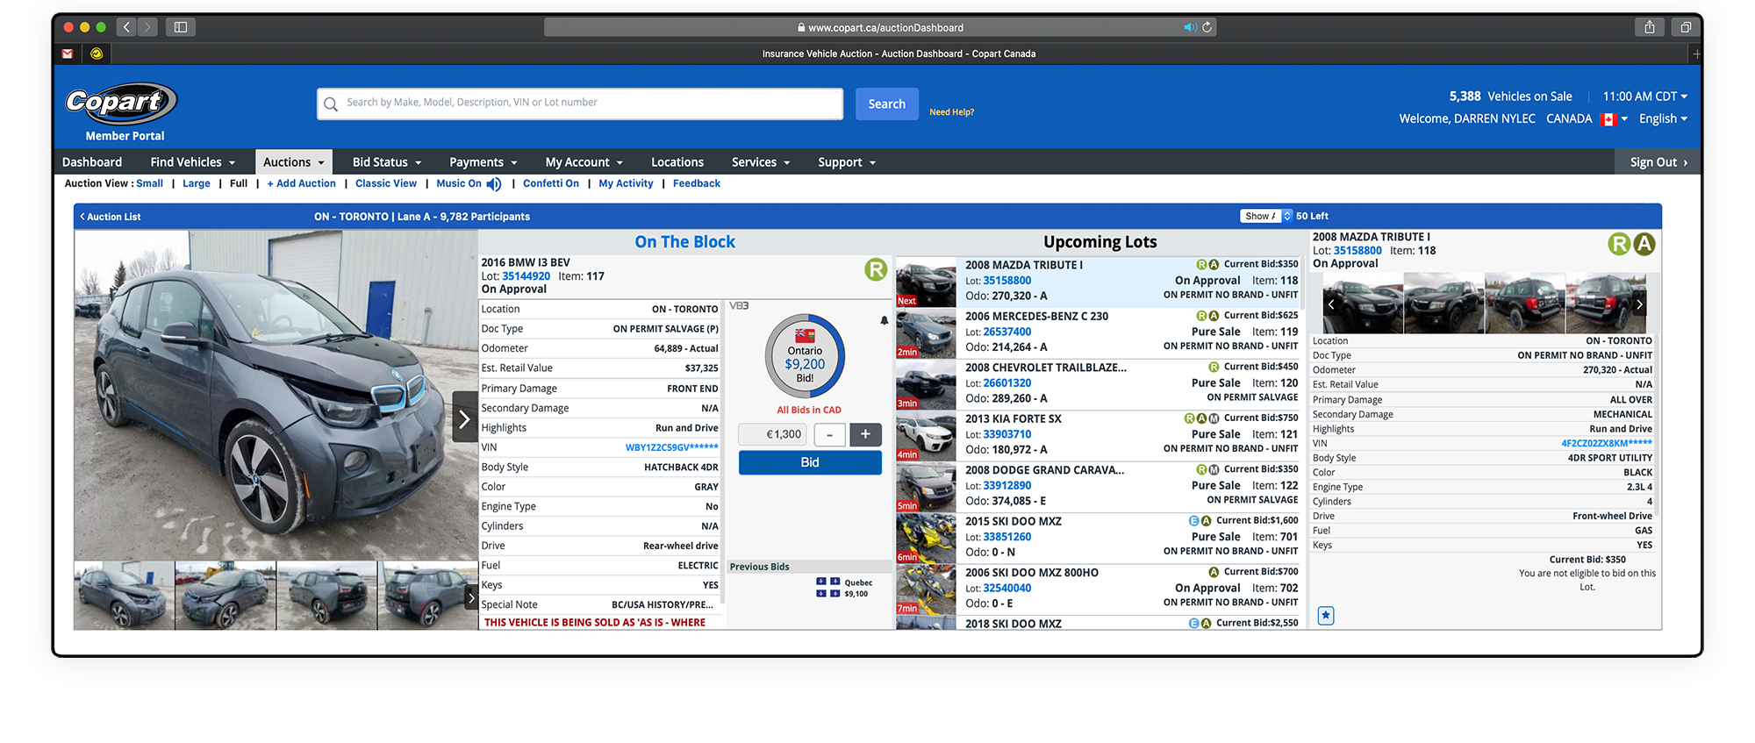Decrease bid amount with minus button

tap(829, 434)
